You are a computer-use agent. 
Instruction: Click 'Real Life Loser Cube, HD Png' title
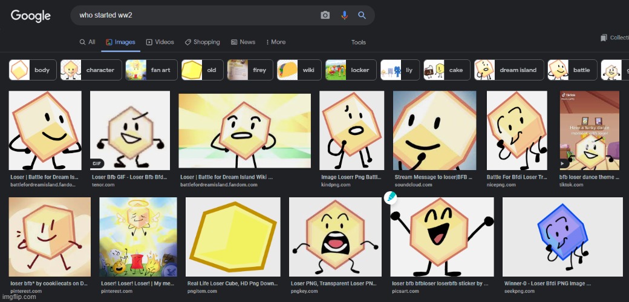232,283
